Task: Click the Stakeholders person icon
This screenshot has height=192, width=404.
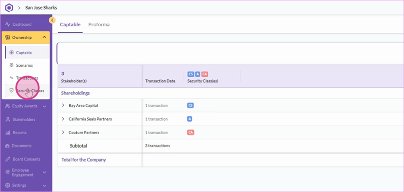Action: [x=7, y=120]
